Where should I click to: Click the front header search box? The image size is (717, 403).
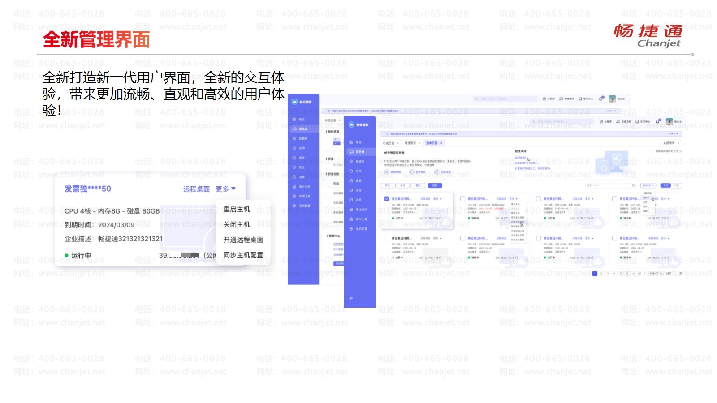click(x=561, y=122)
